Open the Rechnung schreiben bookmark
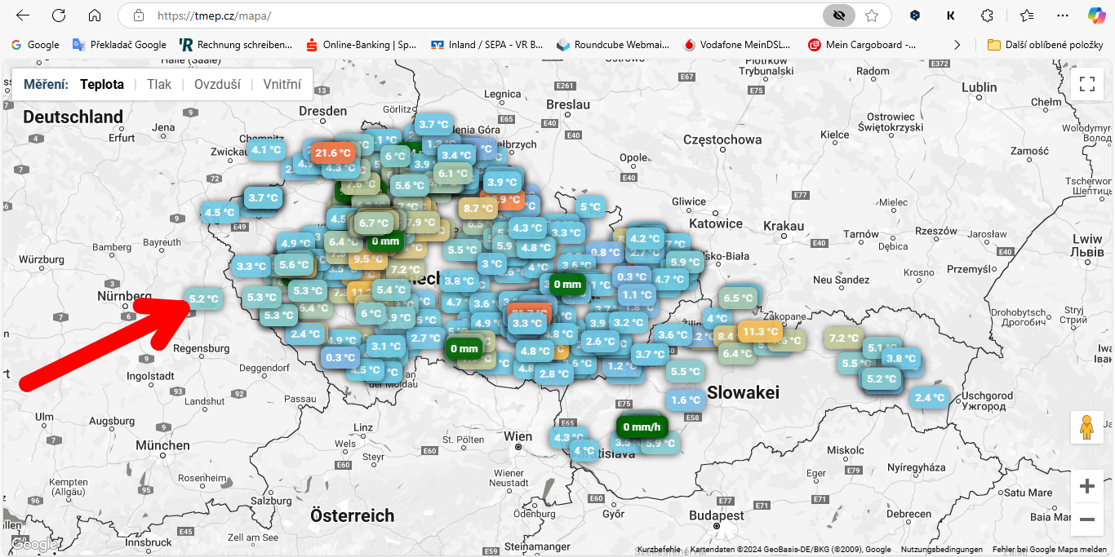 (235, 45)
